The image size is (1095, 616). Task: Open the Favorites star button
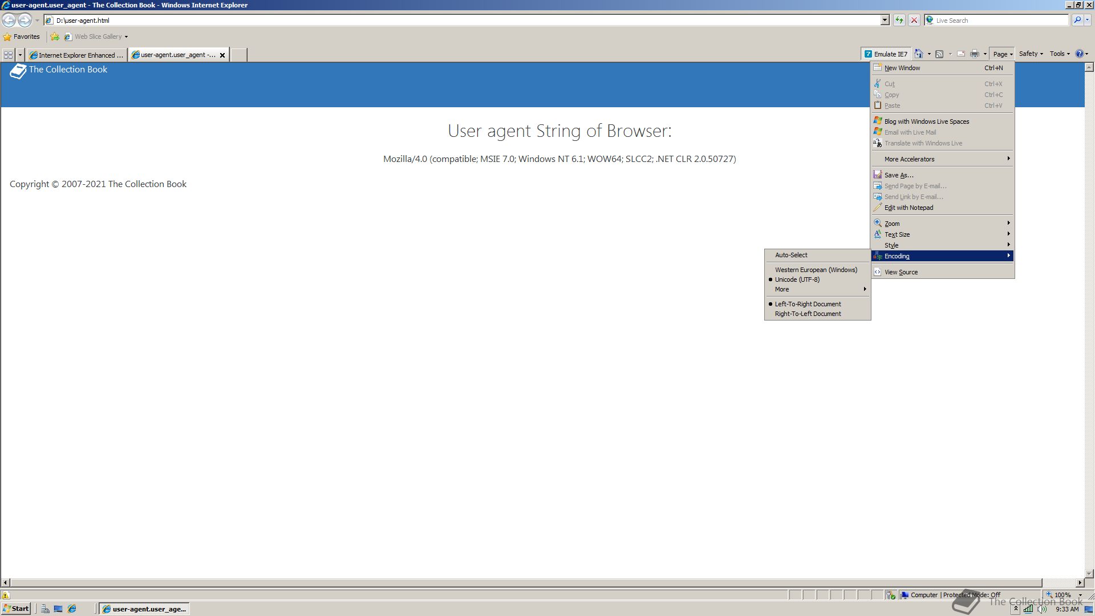(22, 37)
